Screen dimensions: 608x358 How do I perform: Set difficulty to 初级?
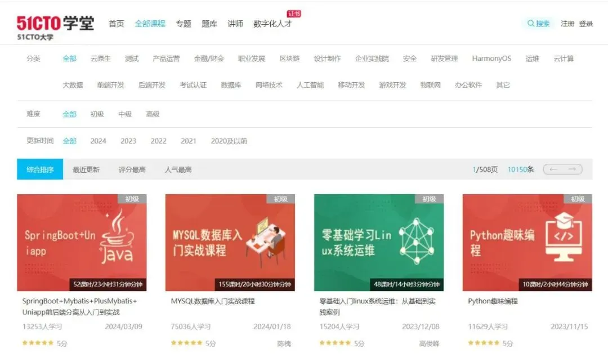click(x=97, y=114)
